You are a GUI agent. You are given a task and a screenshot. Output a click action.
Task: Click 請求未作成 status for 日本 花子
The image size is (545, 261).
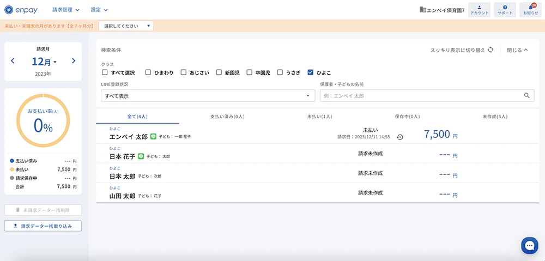click(370, 154)
